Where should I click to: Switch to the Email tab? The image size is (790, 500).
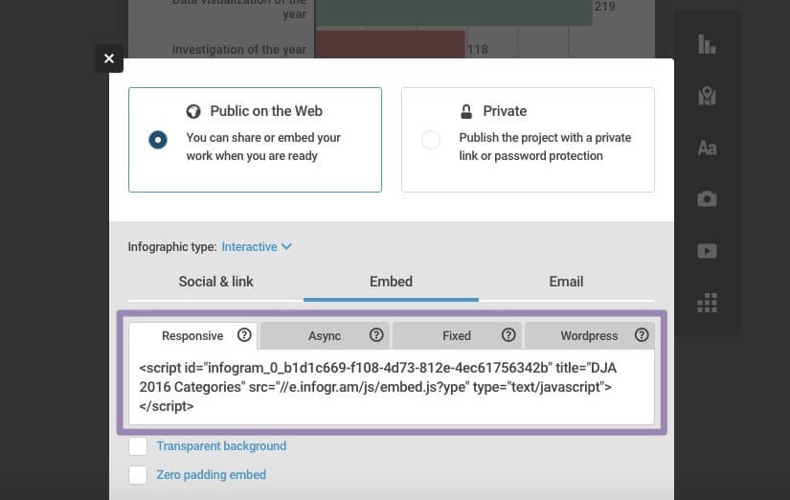point(566,282)
